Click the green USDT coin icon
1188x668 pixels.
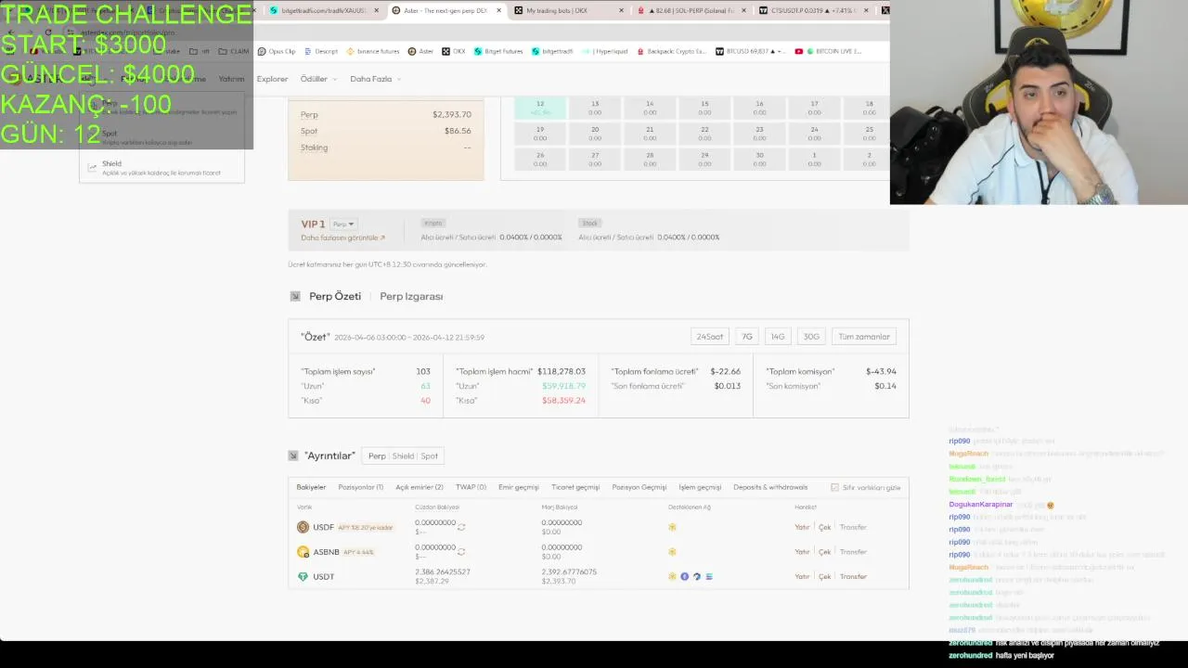(303, 576)
